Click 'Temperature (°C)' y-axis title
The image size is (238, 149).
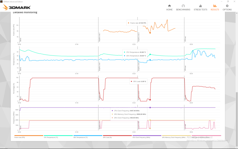[14, 59]
